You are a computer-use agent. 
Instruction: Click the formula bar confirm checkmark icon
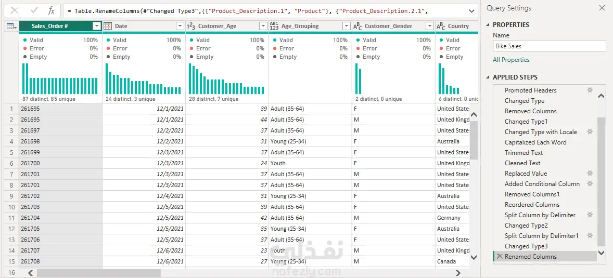coord(34,11)
